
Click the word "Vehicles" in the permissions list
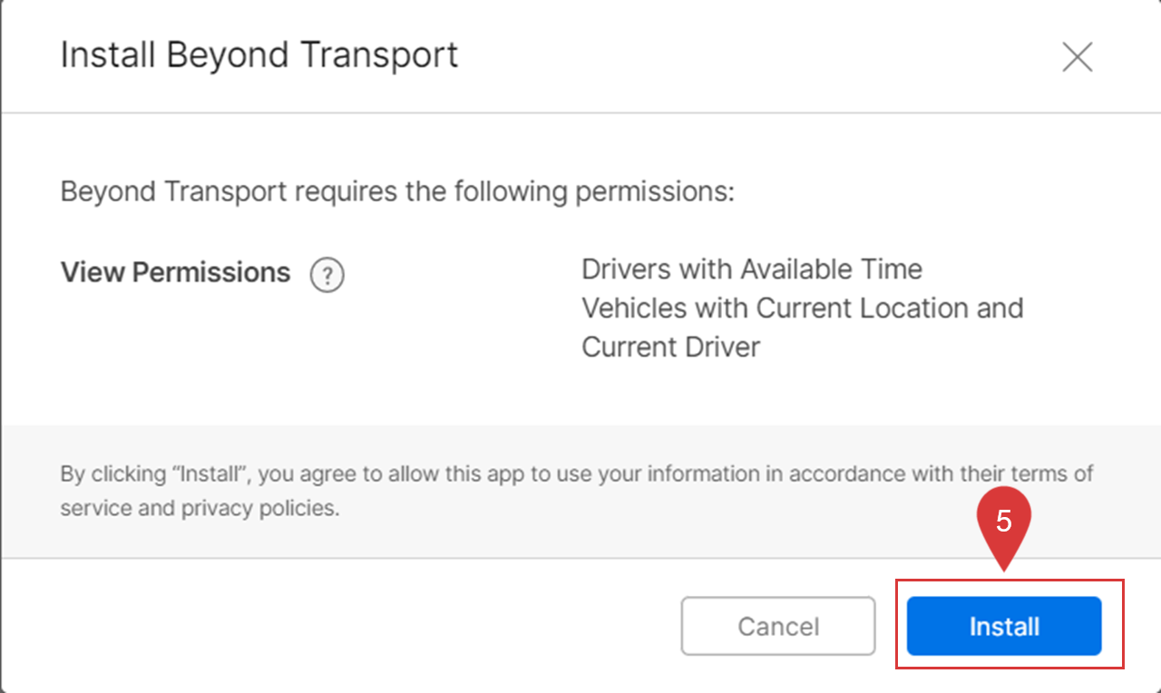pyautogui.click(x=634, y=308)
